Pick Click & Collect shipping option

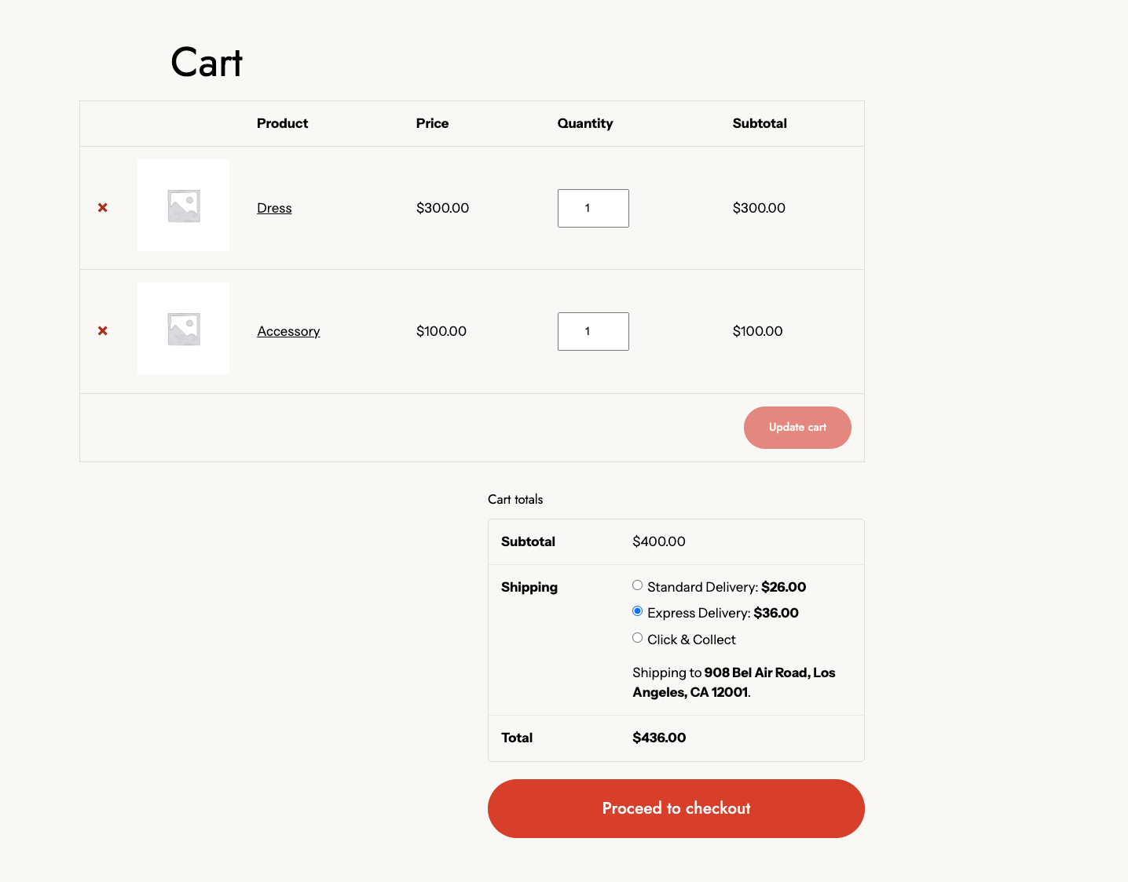click(x=638, y=638)
